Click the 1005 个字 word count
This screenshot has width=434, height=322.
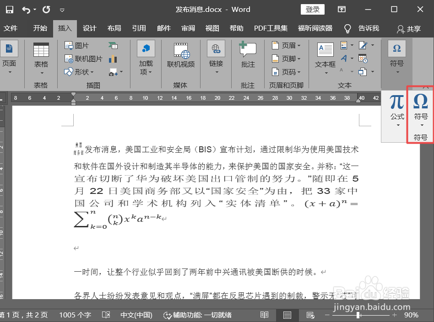(75, 315)
